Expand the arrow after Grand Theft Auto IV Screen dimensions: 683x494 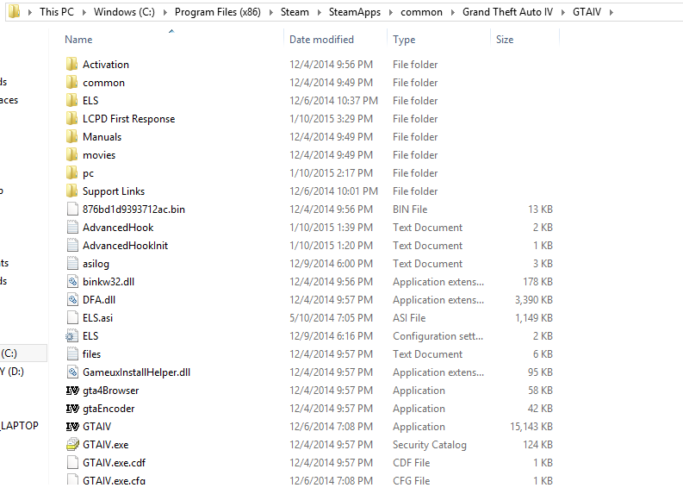[562, 12]
